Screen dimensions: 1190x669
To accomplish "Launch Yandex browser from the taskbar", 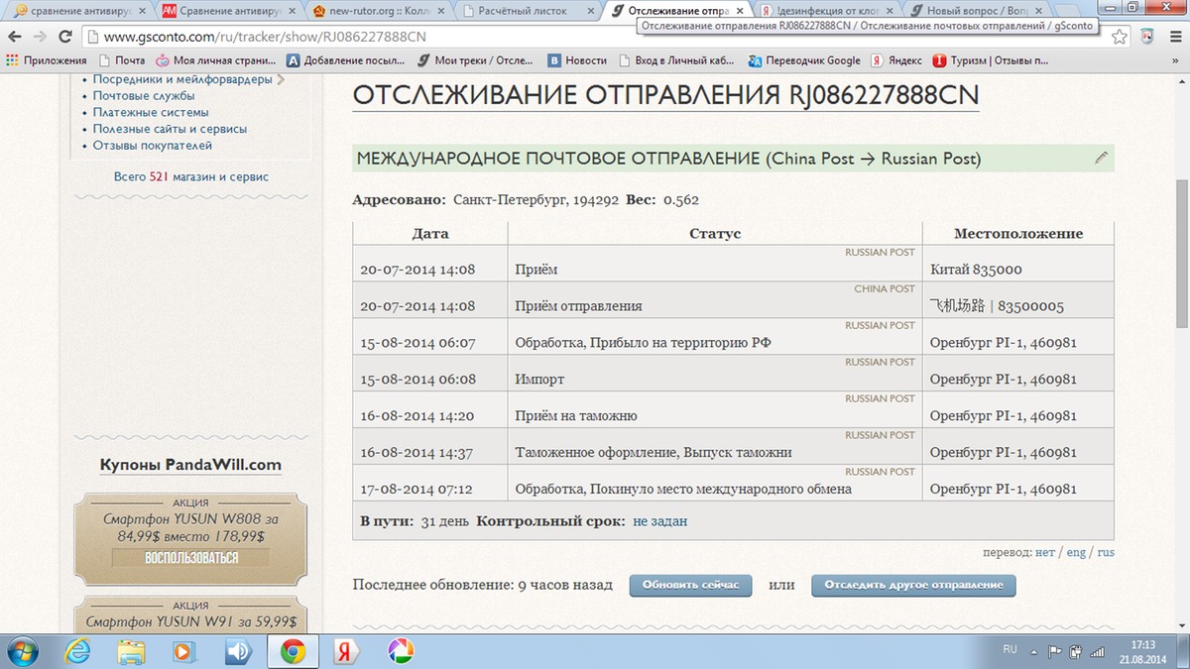I will pos(345,651).
